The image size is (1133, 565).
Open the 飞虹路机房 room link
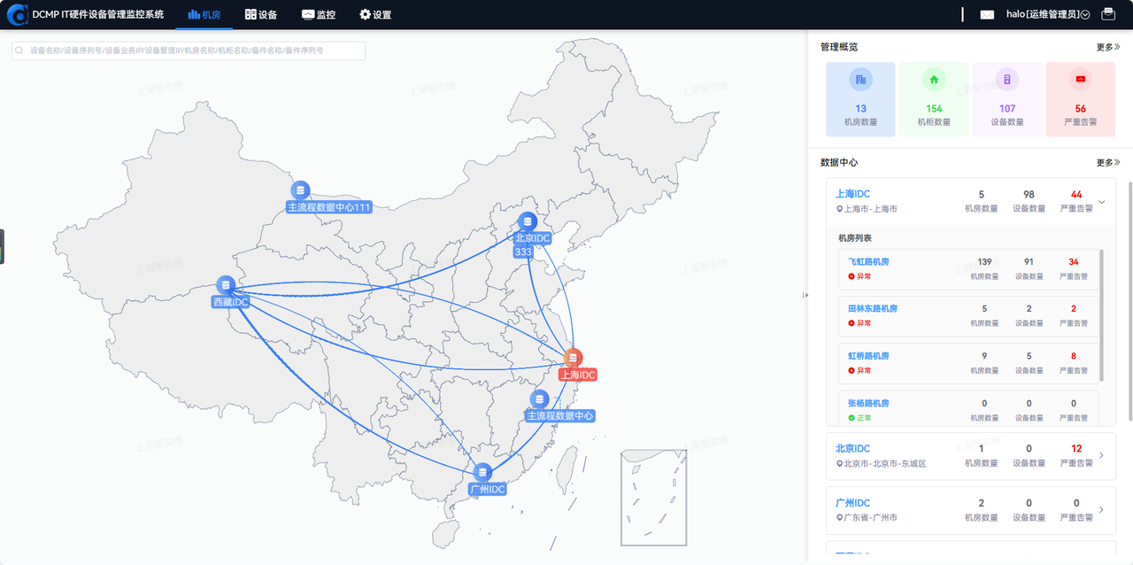(868, 261)
